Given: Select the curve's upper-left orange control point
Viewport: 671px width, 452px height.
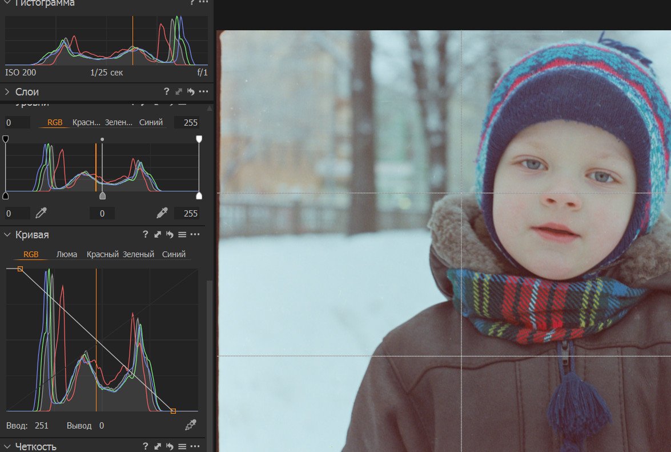Looking at the screenshot, I should [20, 269].
